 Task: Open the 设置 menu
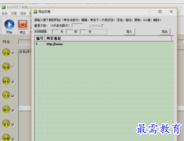coord(14,14)
